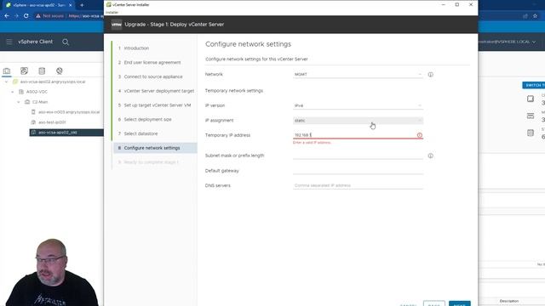The width and height of the screenshot is (545, 306).
Task: Click the BACK button in the installer
Action: tap(433, 303)
